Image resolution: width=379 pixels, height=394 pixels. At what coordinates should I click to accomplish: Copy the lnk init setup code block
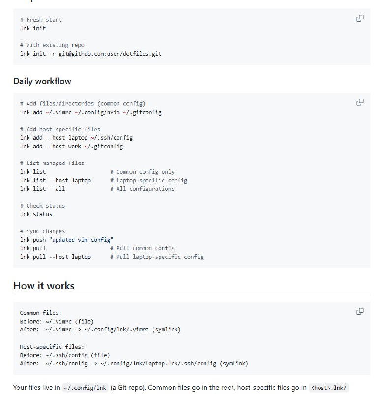point(360,18)
